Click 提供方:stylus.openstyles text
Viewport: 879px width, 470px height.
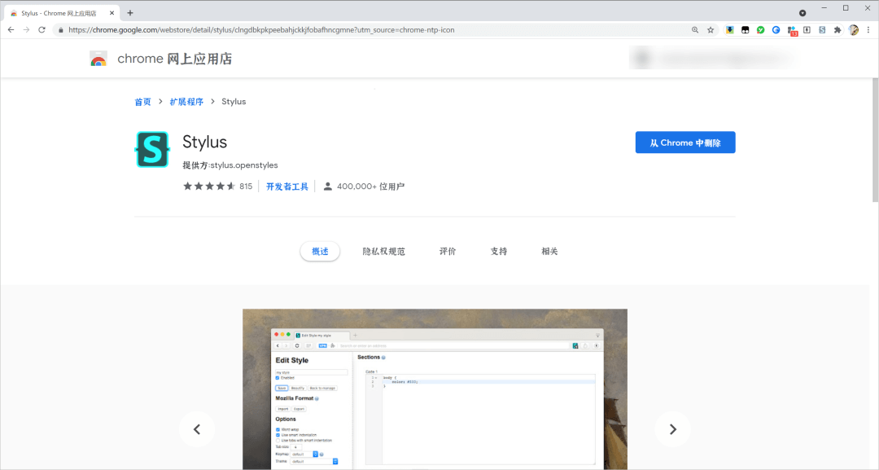pos(230,165)
